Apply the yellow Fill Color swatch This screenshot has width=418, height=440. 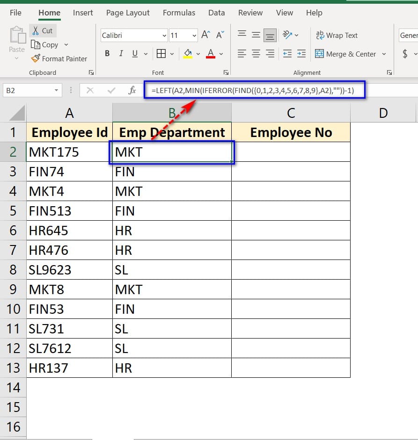(x=188, y=54)
